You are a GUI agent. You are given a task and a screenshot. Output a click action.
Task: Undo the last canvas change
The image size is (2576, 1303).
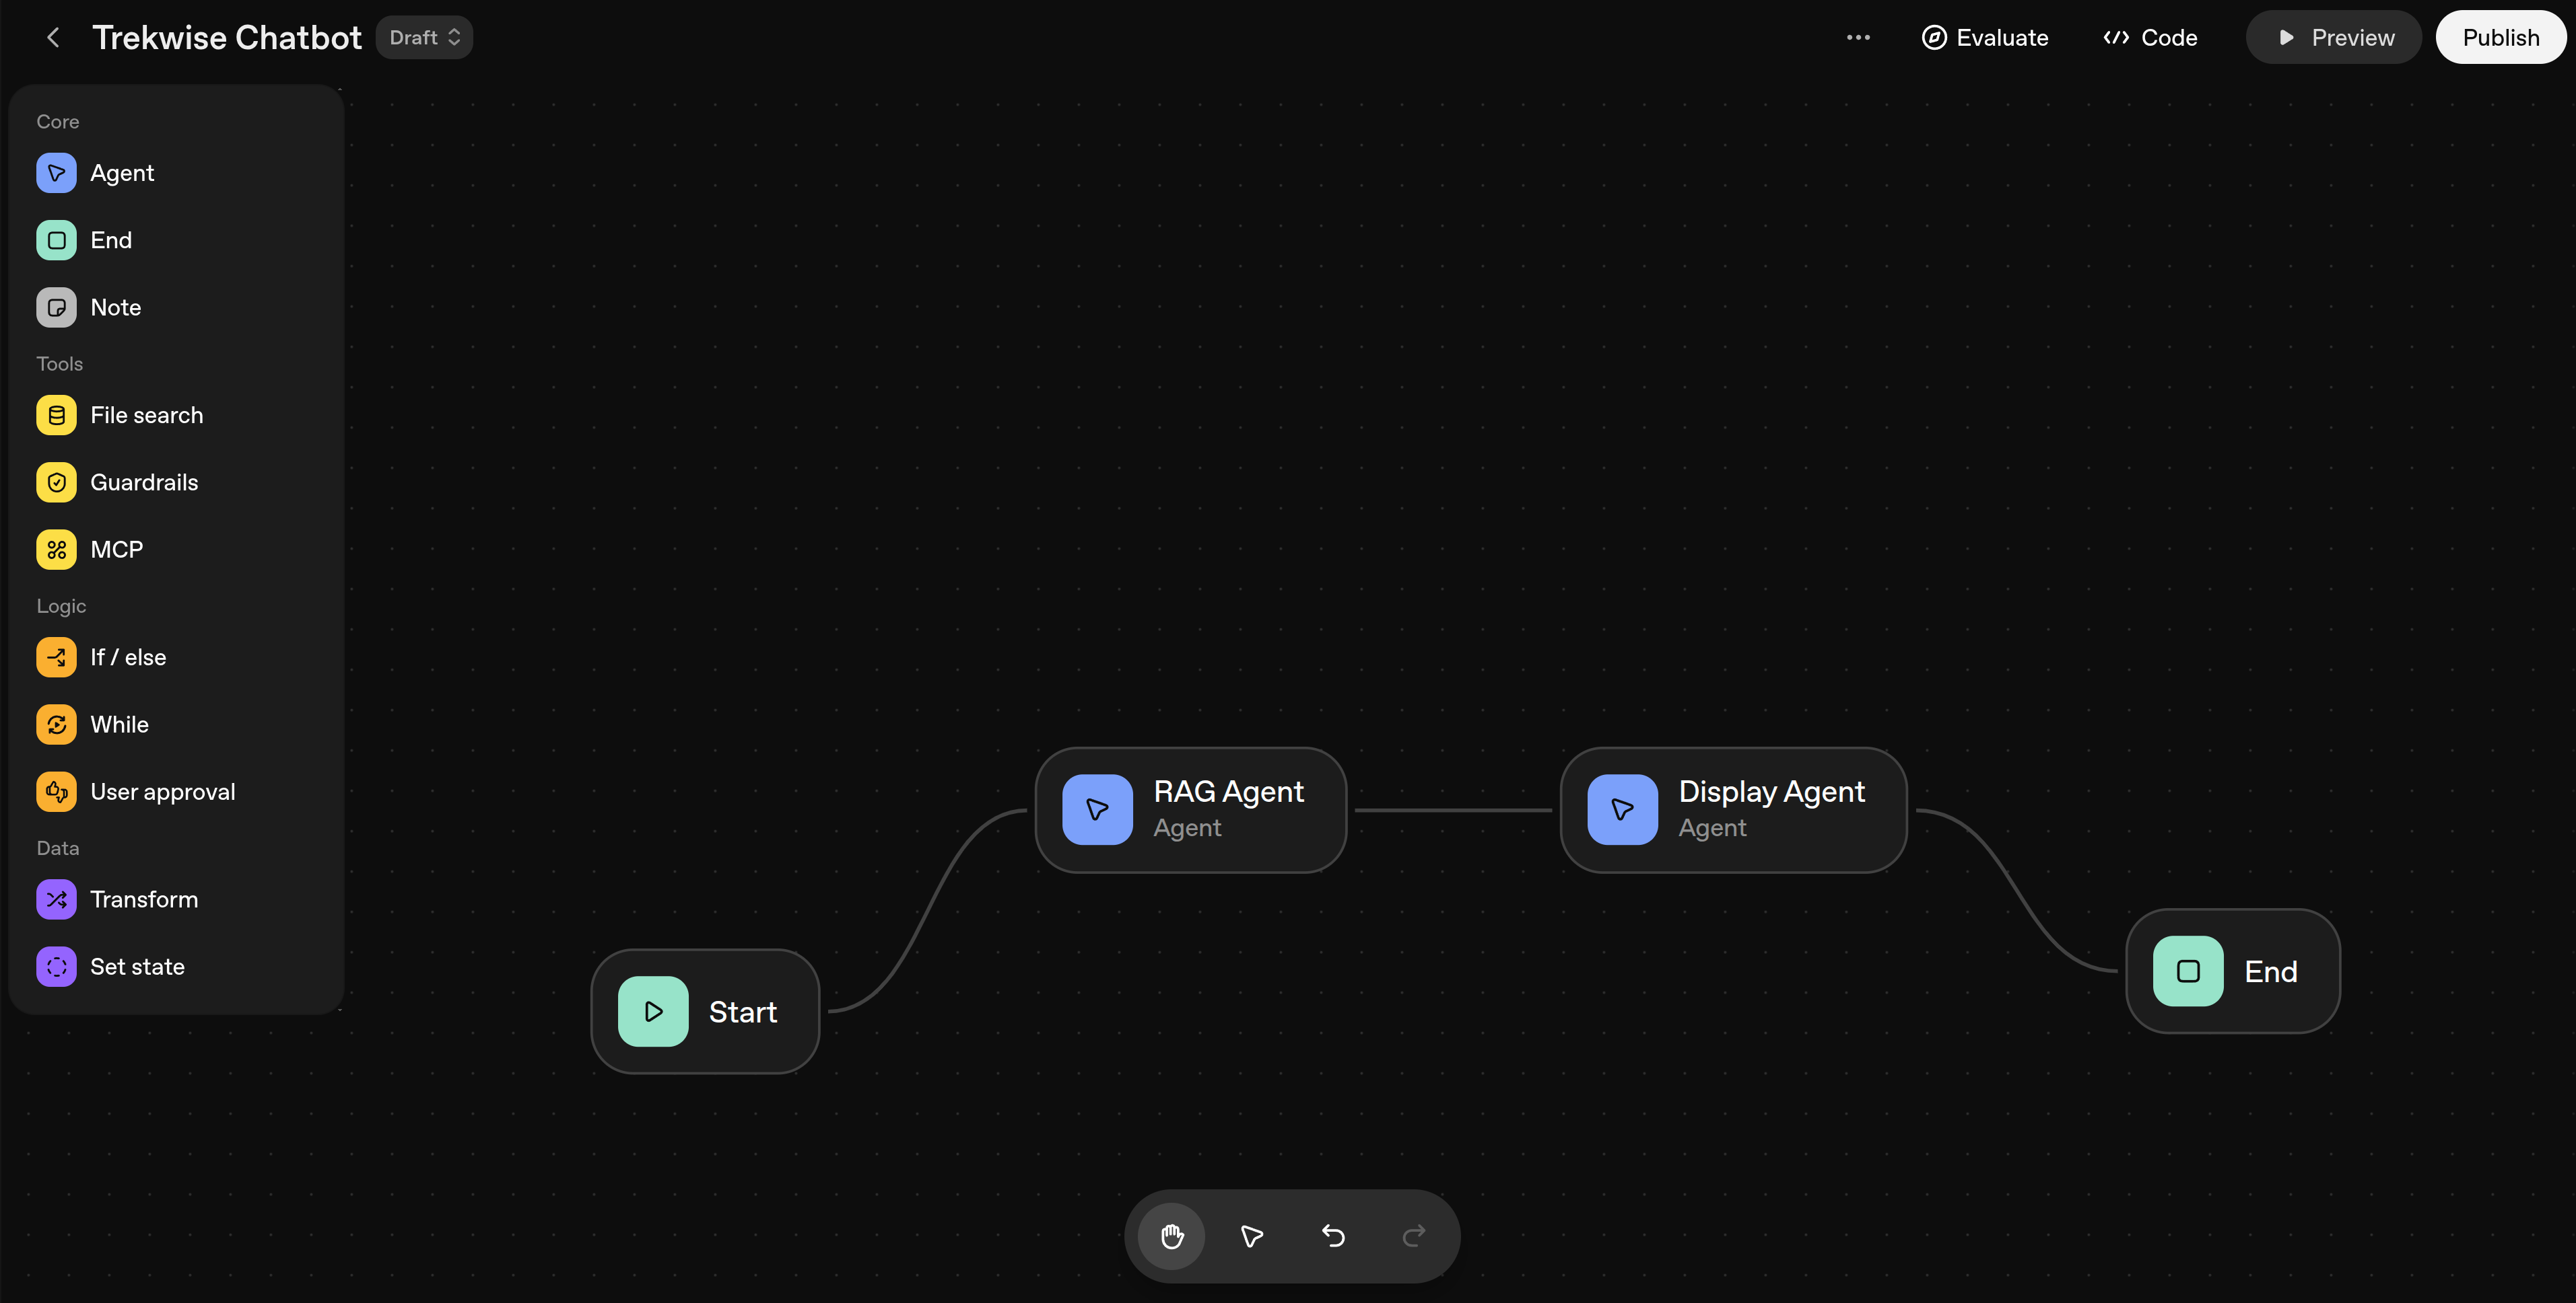pyautogui.click(x=1332, y=1236)
